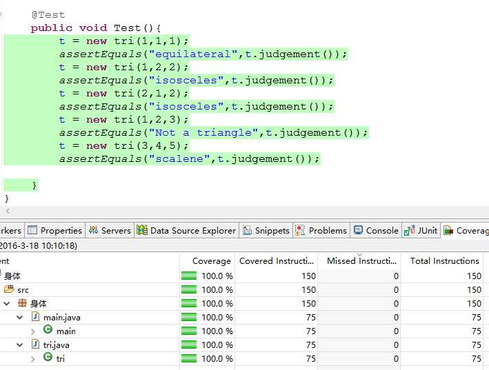
Task: Click the Properties tab table icon
Action: [x=32, y=230]
